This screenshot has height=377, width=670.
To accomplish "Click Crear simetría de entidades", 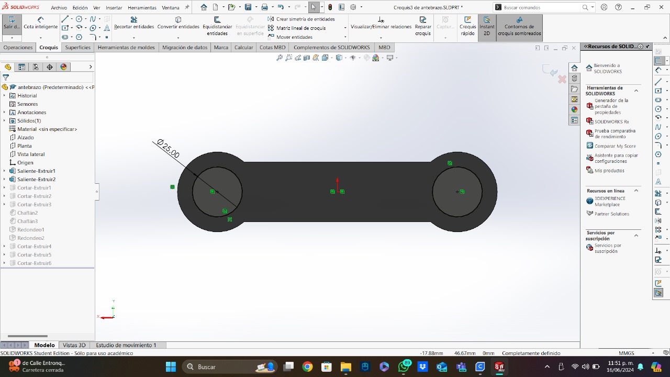I will point(301,19).
